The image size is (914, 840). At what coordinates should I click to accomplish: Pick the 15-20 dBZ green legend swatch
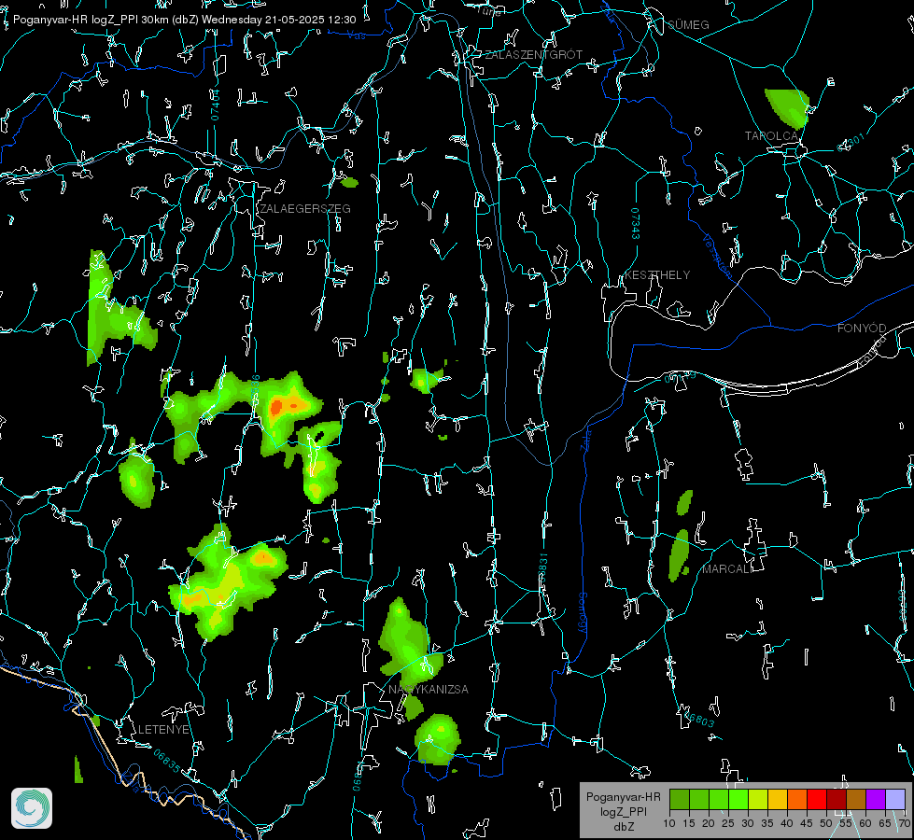699,799
